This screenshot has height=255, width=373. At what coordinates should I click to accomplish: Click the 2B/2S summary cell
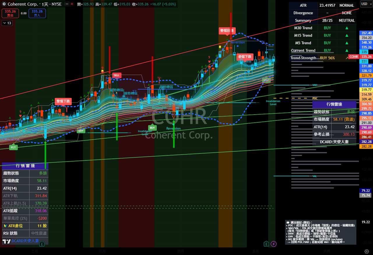pyautogui.click(x=327, y=20)
